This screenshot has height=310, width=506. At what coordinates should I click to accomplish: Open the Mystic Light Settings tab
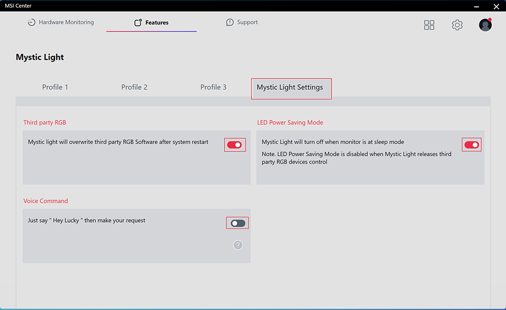pos(291,88)
